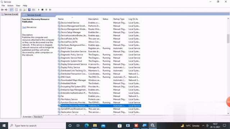Pause the service with the pause icon
This screenshot has width=230, height=129.
(46, 10)
